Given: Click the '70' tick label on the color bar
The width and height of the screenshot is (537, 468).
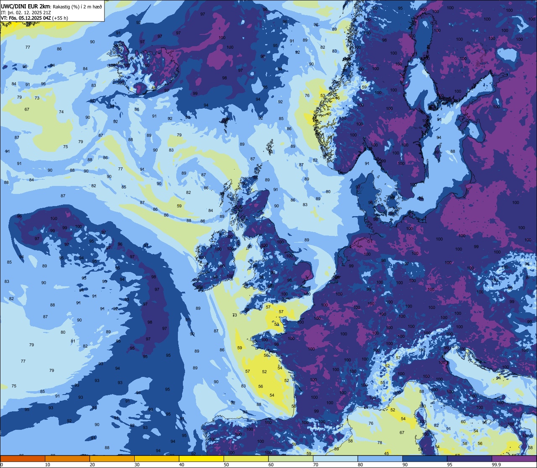Looking at the screenshot, I should pos(315,465).
